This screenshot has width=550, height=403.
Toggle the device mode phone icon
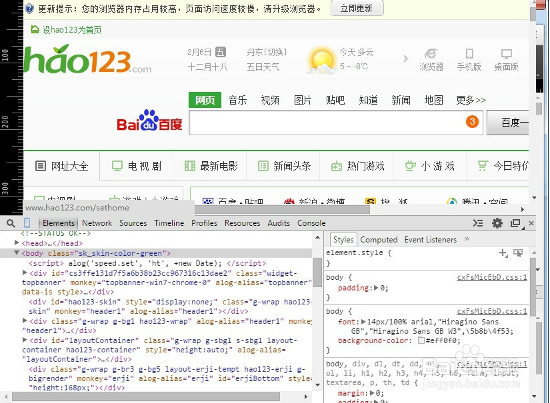[x=27, y=223]
